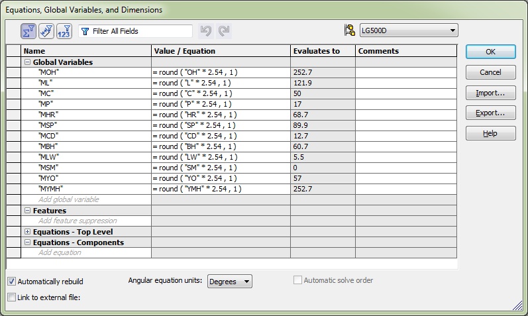Image resolution: width=528 pixels, height=316 pixels.
Task: Collapse the Features section
Action: [27, 211]
